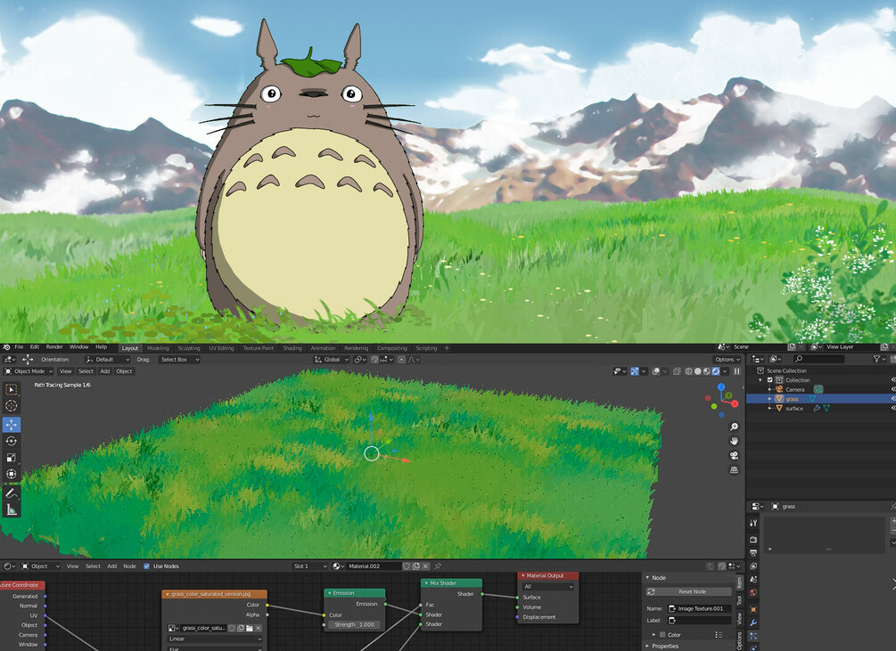Adjust the Emission Strength value slider
Viewport: 896px width, 651px height.
354,625
